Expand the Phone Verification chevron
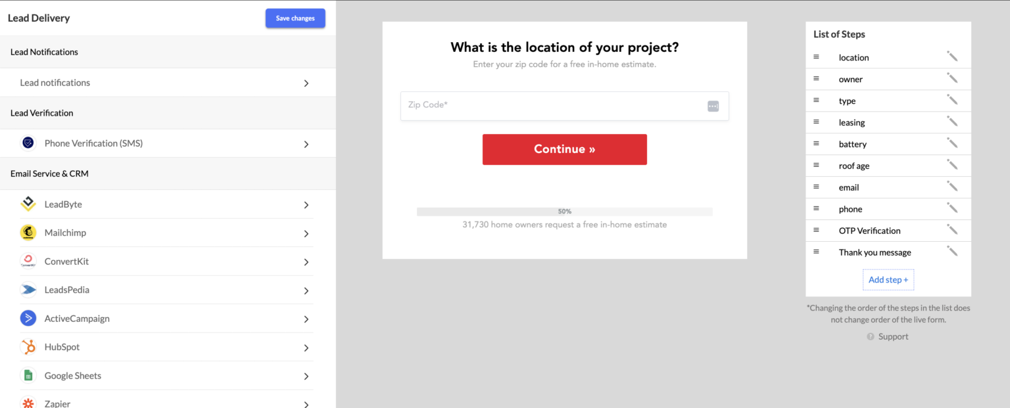This screenshot has width=1010, height=408. [x=306, y=143]
